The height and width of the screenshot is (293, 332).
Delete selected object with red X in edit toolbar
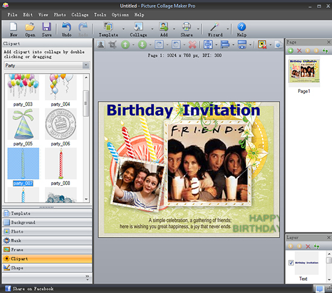193,45
